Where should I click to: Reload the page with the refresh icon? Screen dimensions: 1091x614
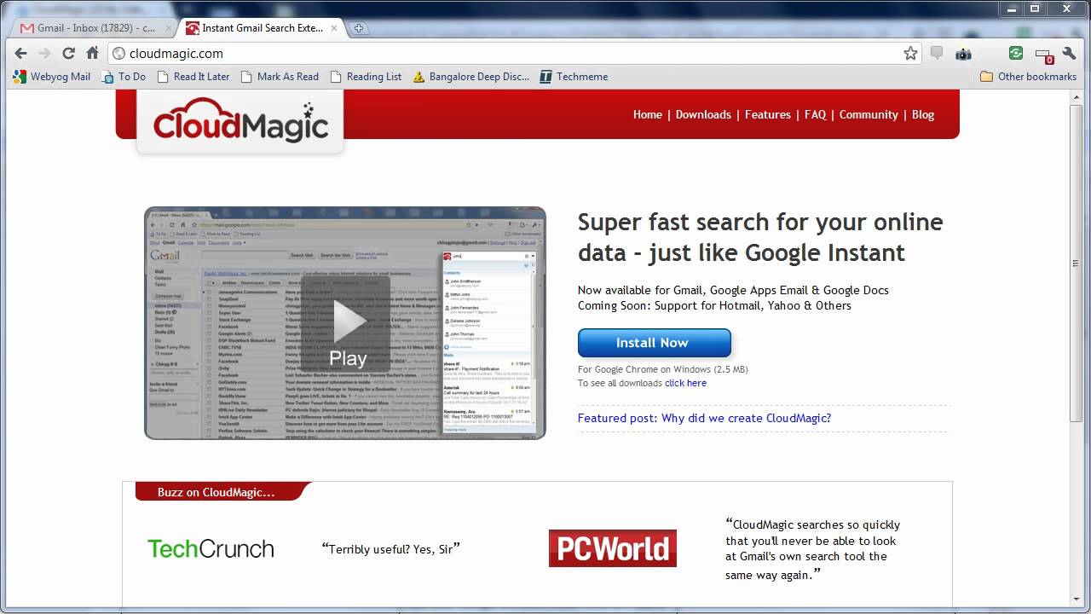pyautogui.click(x=68, y=53)
